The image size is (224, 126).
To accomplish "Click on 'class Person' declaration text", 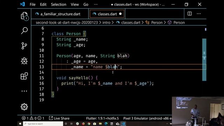I will (x=66, y=34).
